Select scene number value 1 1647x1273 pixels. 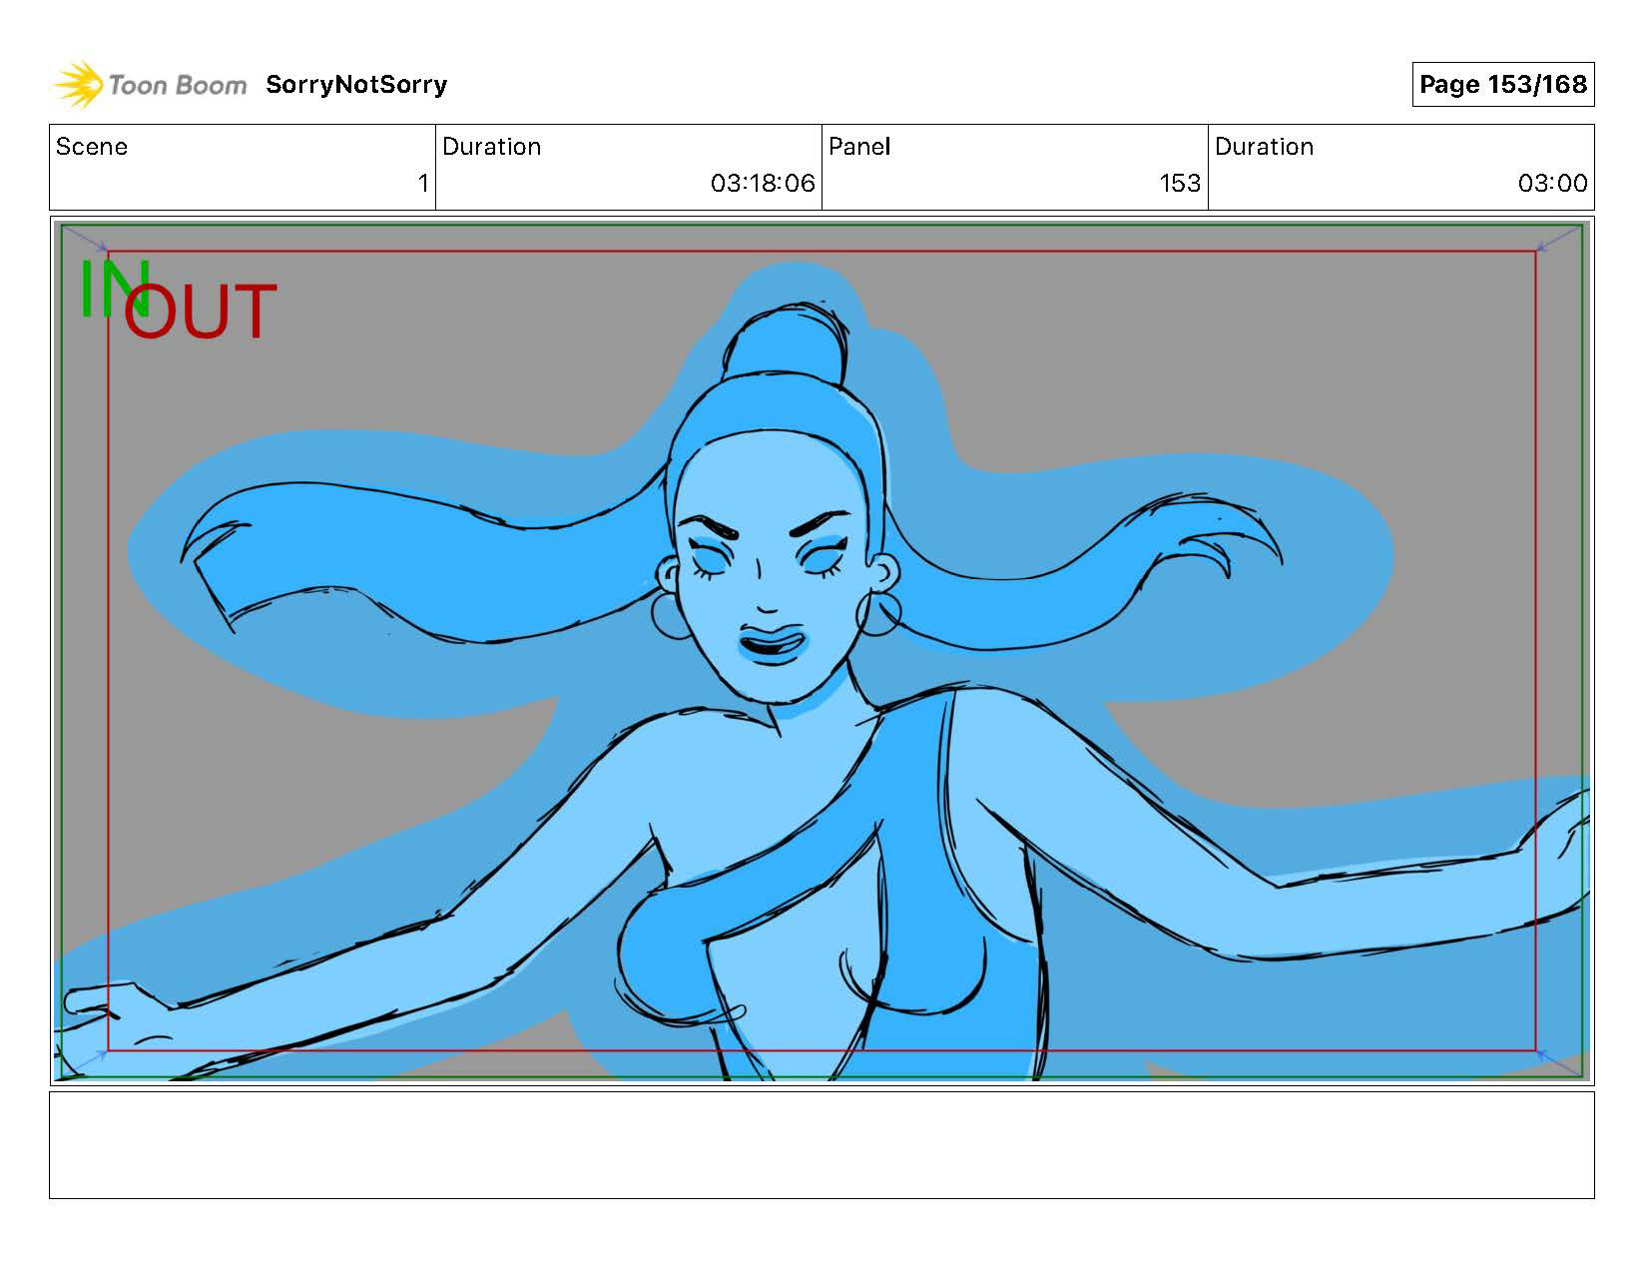click(x=423, y=183)
